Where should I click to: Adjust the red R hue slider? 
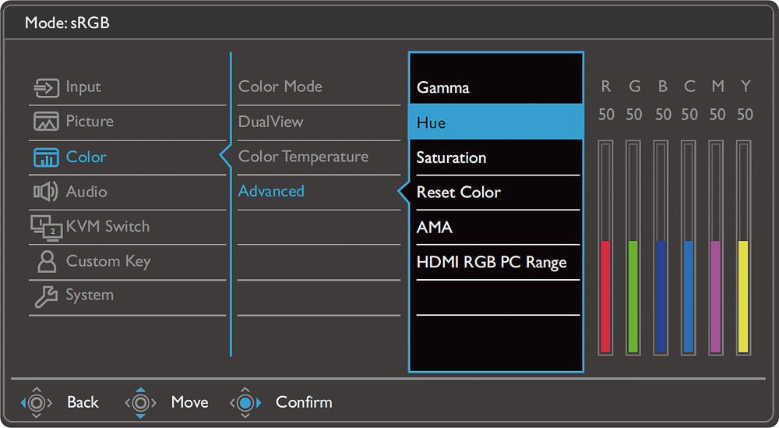[x=605, y=248]
